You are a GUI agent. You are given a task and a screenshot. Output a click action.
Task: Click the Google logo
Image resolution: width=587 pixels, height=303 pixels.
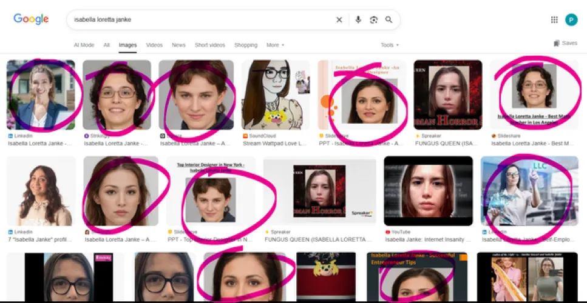pos(31,19)
